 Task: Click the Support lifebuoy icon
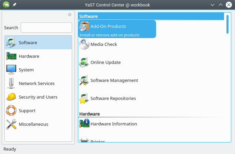tap(11, 110)
